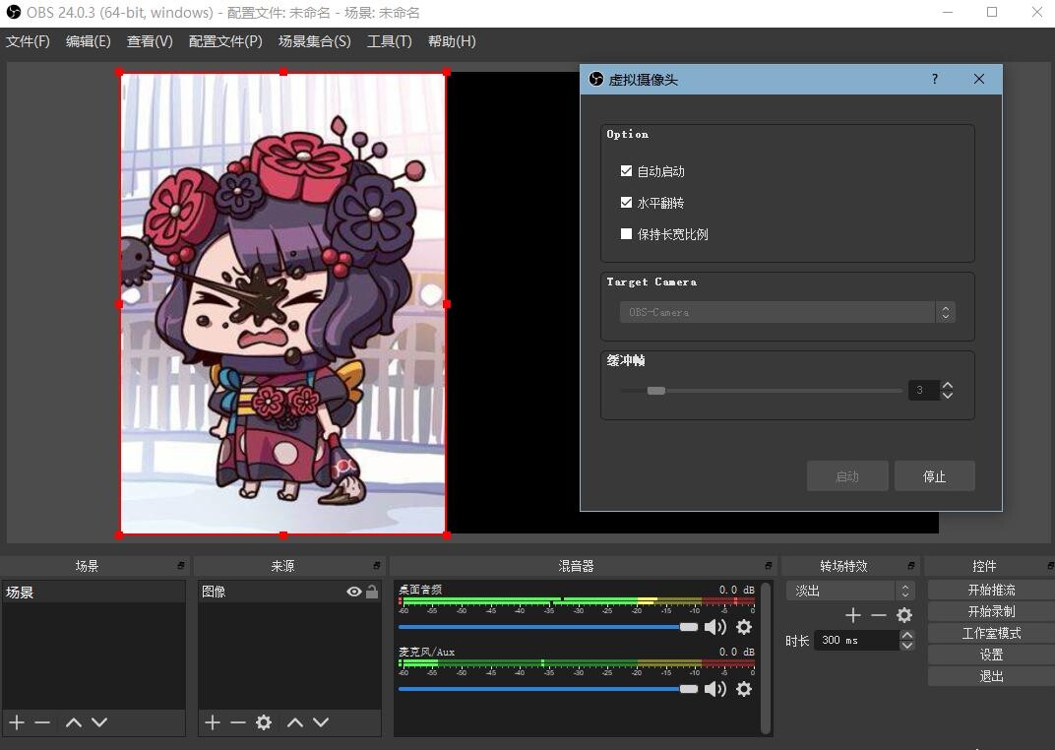Open Mic/Aux gear settings
The height and width of the screenshot is (750, 1055).
coord(744,689)
